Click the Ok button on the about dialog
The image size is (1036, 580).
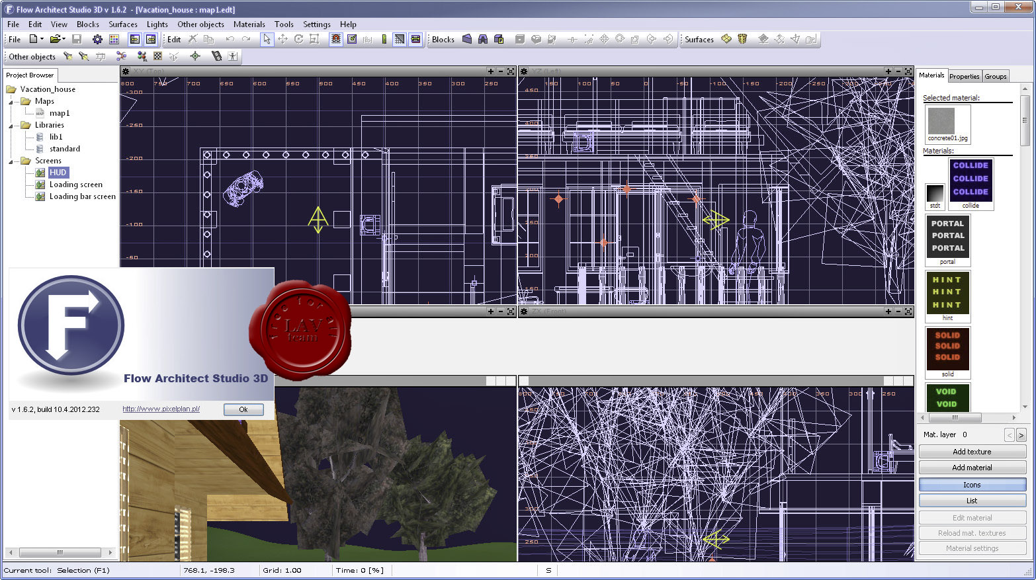[243, 409]
